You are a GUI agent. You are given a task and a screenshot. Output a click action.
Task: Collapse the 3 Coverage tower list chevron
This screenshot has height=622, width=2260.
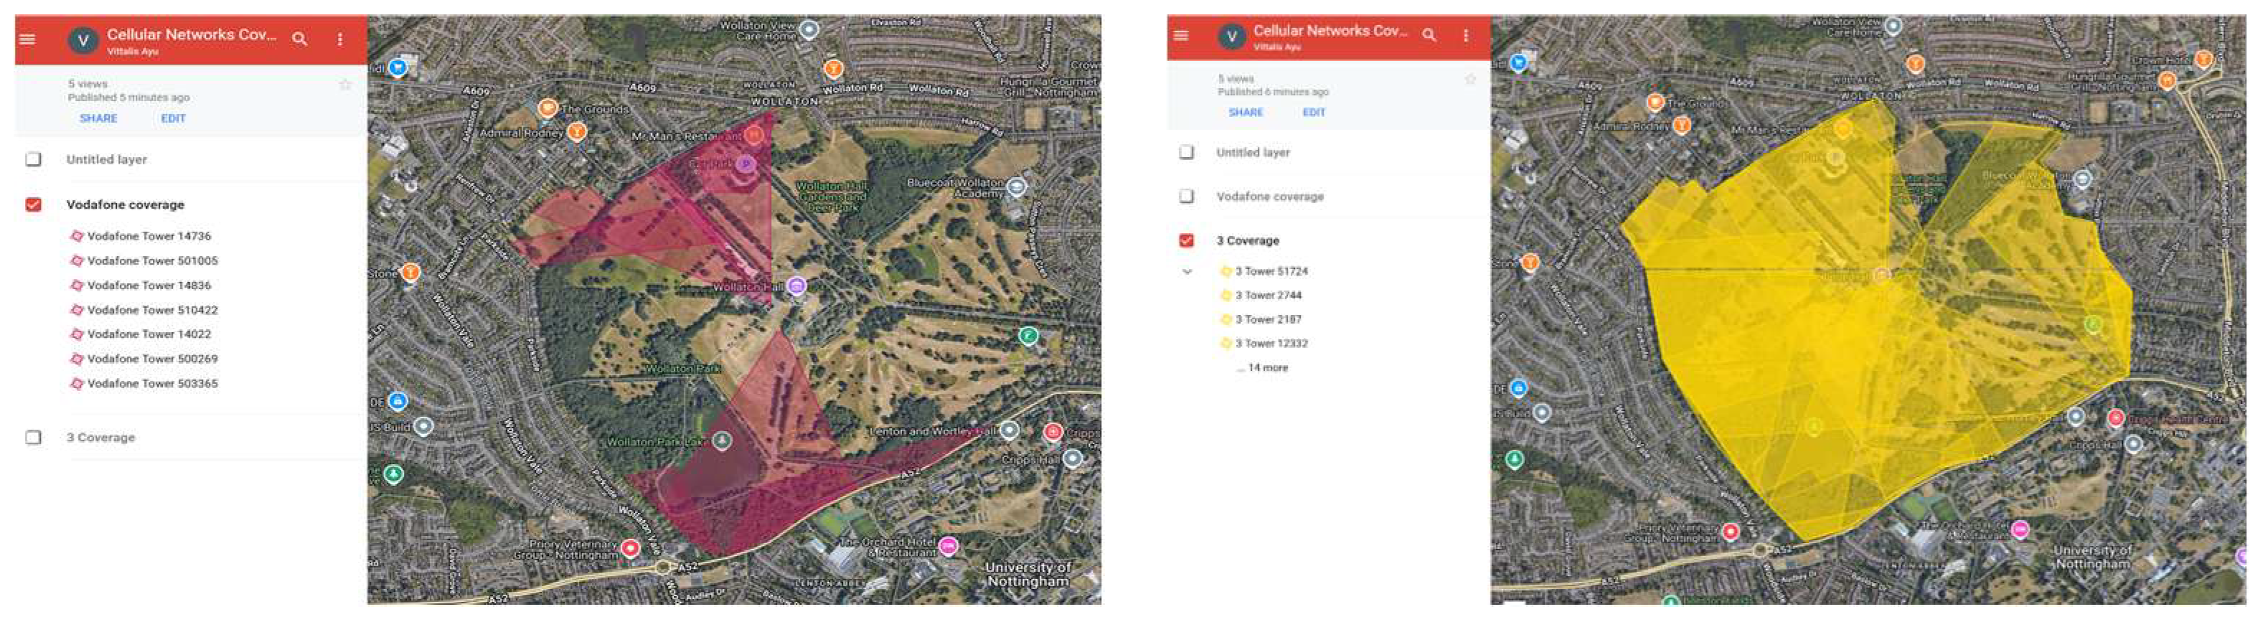[x=1187, y=272]
